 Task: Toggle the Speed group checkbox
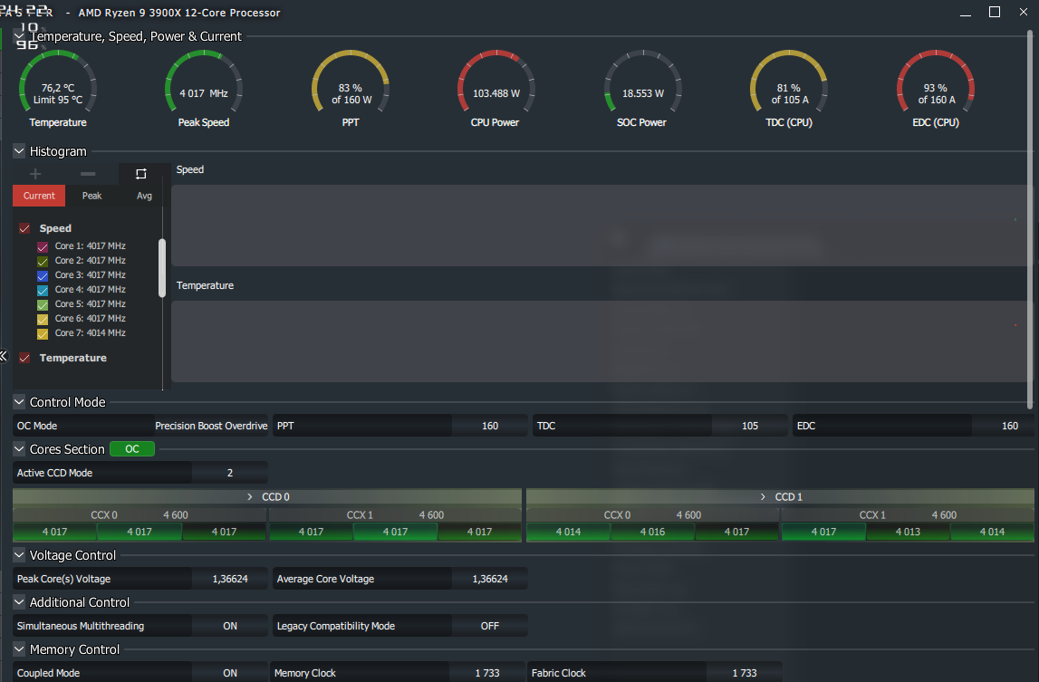24,228
